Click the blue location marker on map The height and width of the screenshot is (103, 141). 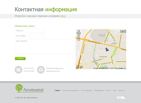click(x=106, y=49)
